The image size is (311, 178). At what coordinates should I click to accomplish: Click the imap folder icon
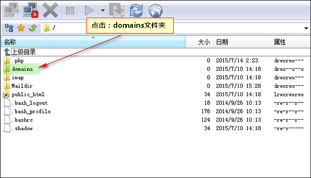(7, 78)
